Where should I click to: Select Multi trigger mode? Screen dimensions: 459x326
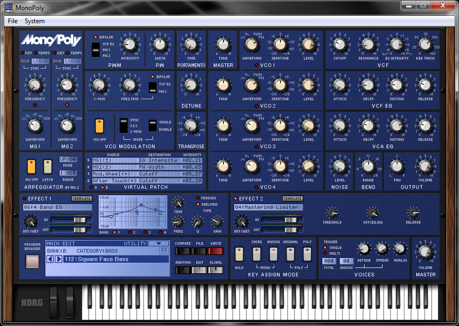click(325, 253)
